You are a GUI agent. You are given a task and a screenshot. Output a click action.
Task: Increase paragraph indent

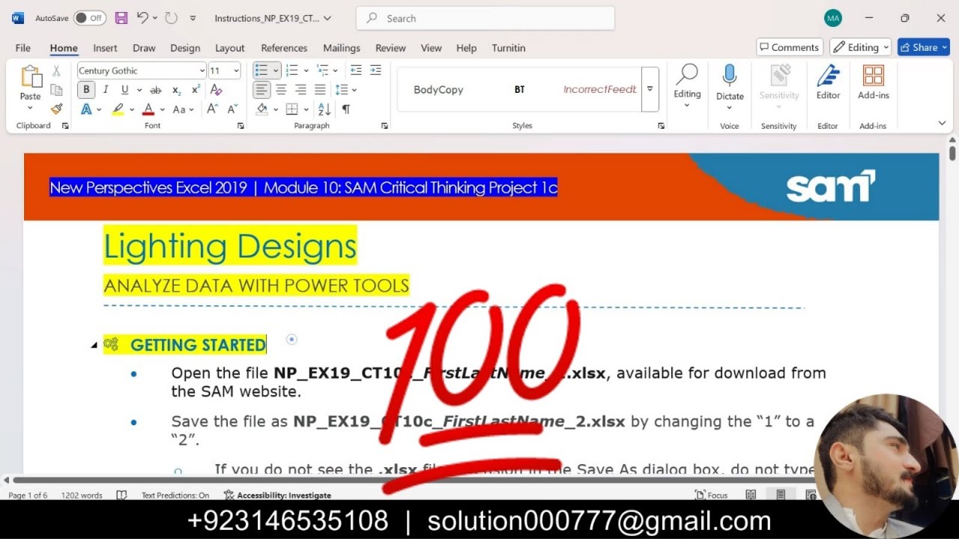(x=375, y=70)
